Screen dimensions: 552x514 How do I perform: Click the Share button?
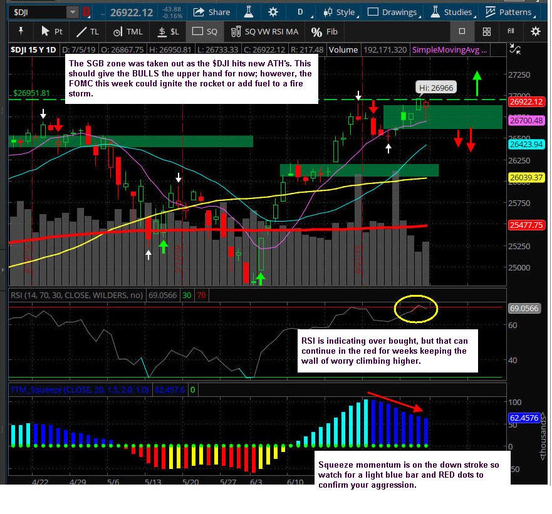pyautogui.click(x=212, y=13)
